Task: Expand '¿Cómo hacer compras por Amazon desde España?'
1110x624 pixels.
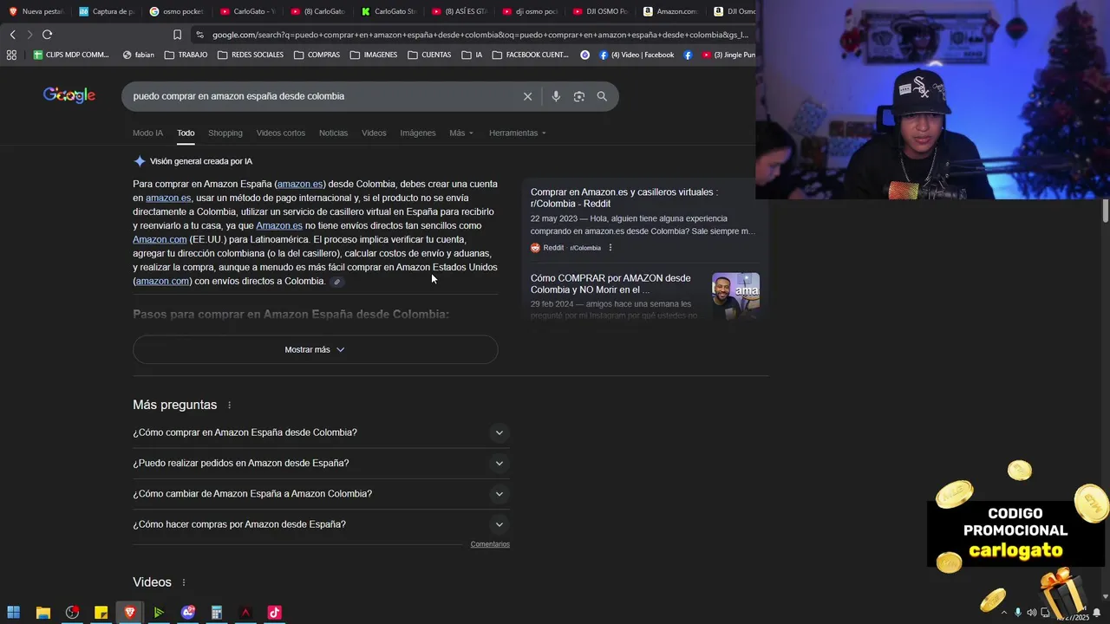Action: pyautogui.click(x=321, y=524)
